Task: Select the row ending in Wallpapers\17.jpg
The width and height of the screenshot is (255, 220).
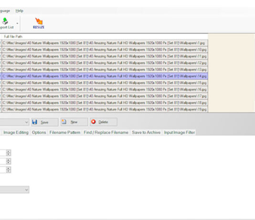Action: (105, 96)
